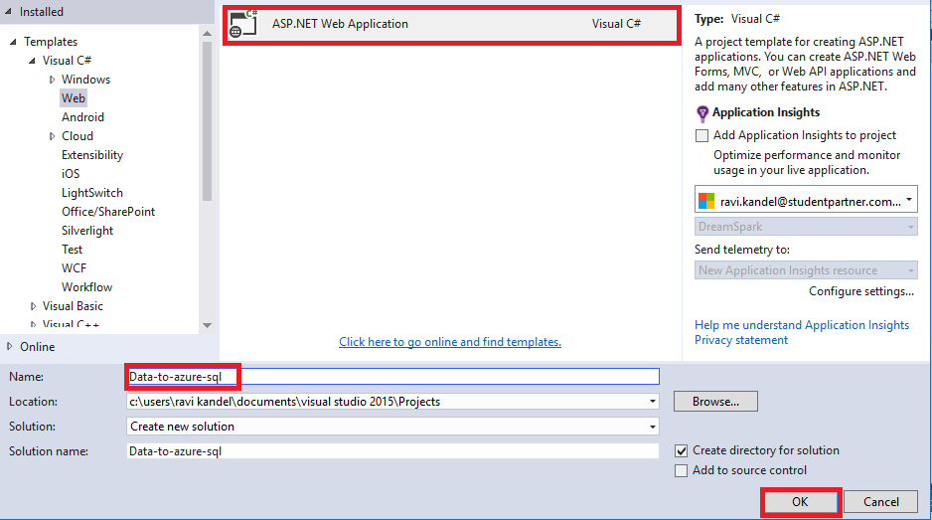Viewport: 932px width, 520px height.
Task: Select the iOS template category
Action: coord(71,174)
